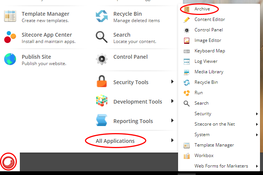The width and height of the screenshot is (263, 175).
Task: Click Template Manager title in start menu
Action: [x=46, y=14]
